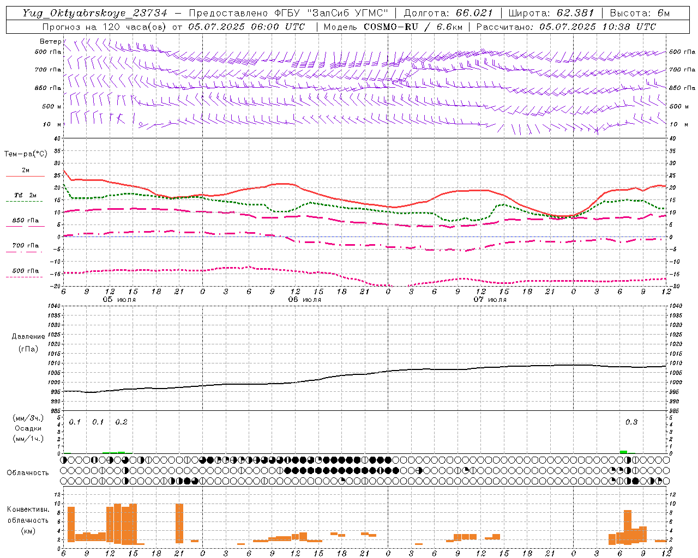
Task: Click the 'Широта: 62.381' latitude value
Action: pos(551,13)
